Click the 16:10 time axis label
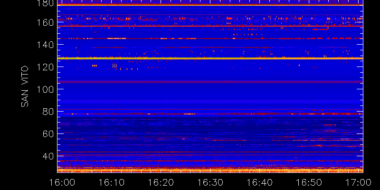 click(111, 182)
